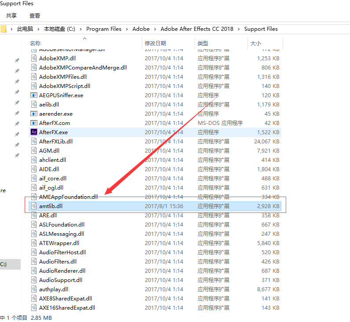Expand the chevron after 此电脑 in the address bar
Image resolution: width=350 pixels, height=322 pixels.
[x=38, y=29]
